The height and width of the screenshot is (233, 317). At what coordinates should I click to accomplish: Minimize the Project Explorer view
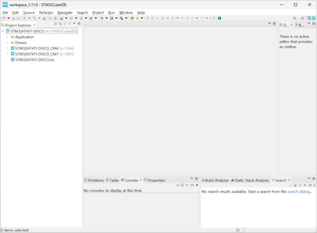point(75,24)
